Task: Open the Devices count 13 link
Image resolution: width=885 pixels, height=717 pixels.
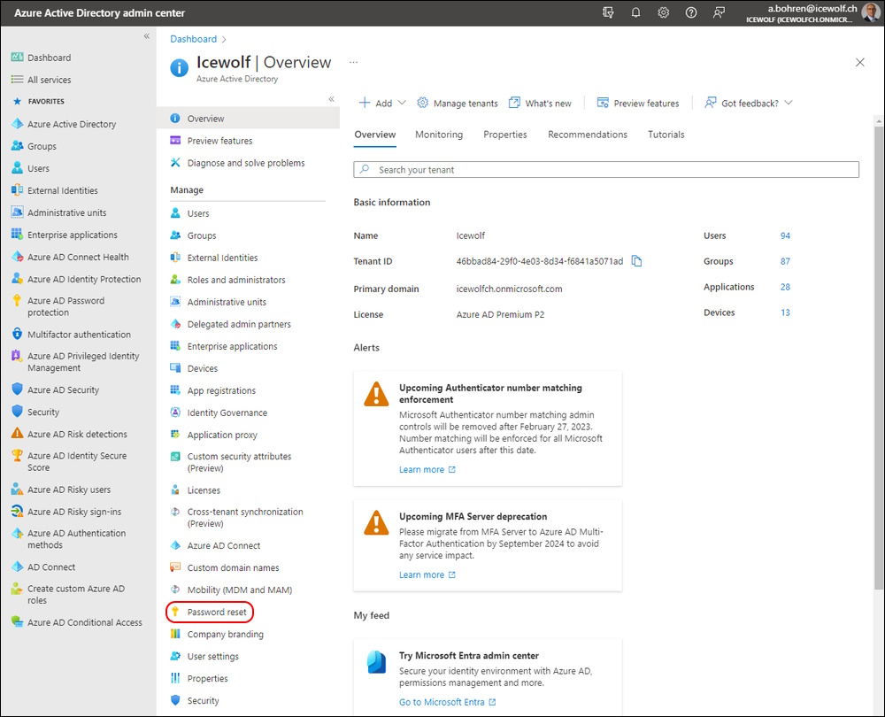Action: tap(785, 312)
